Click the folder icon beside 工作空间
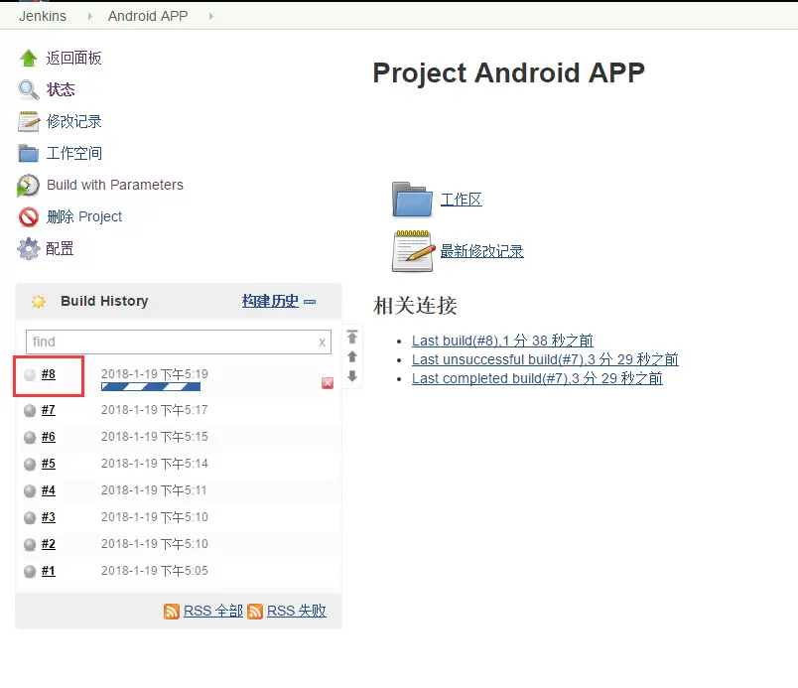 [29, 153]
